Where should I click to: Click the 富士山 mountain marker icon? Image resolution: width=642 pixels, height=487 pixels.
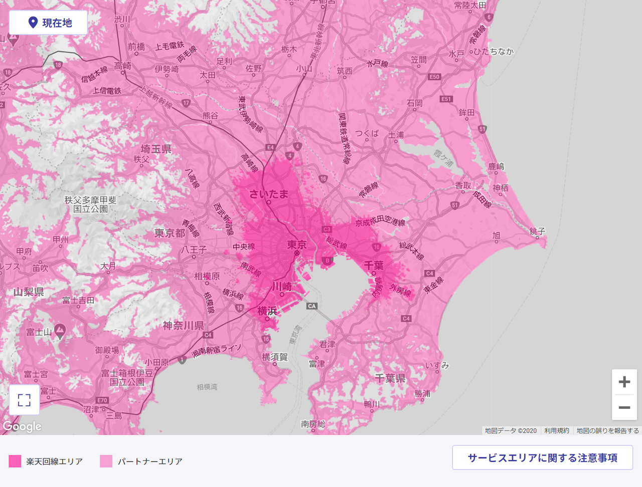click(x=60, y=330)
